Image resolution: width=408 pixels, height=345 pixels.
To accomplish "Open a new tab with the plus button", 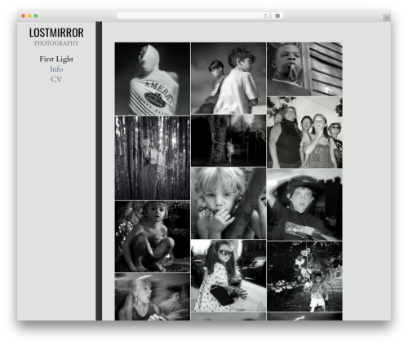I will (387, 18).
